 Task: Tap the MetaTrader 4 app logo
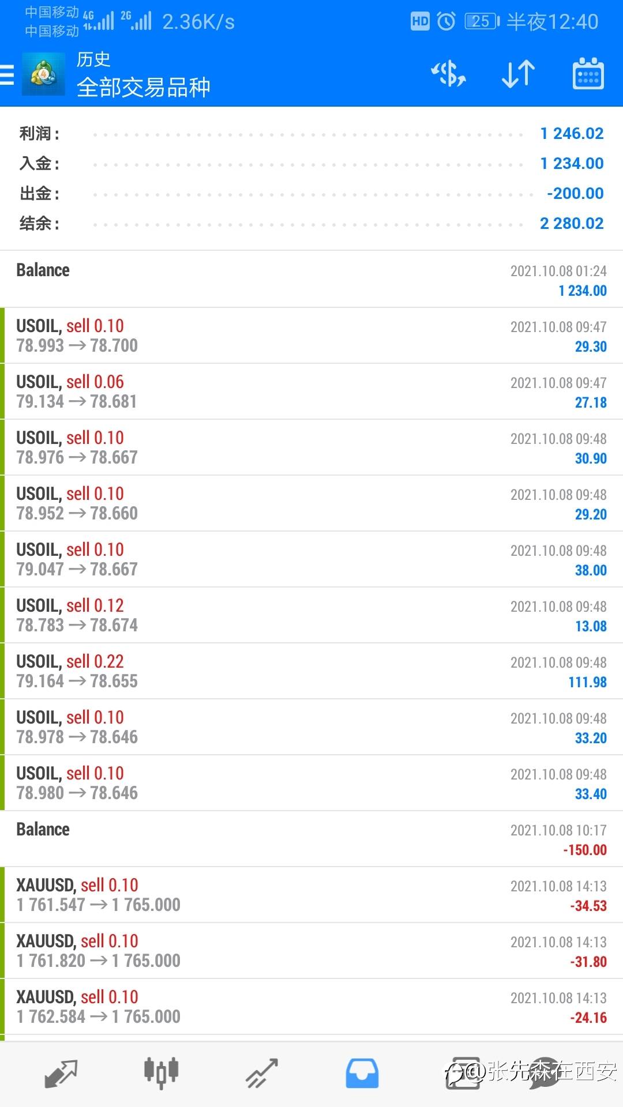[43, 74]
